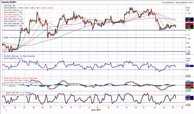Click the Auto button in Stochastic panel
Screen dimensions: 194x114
188,105
